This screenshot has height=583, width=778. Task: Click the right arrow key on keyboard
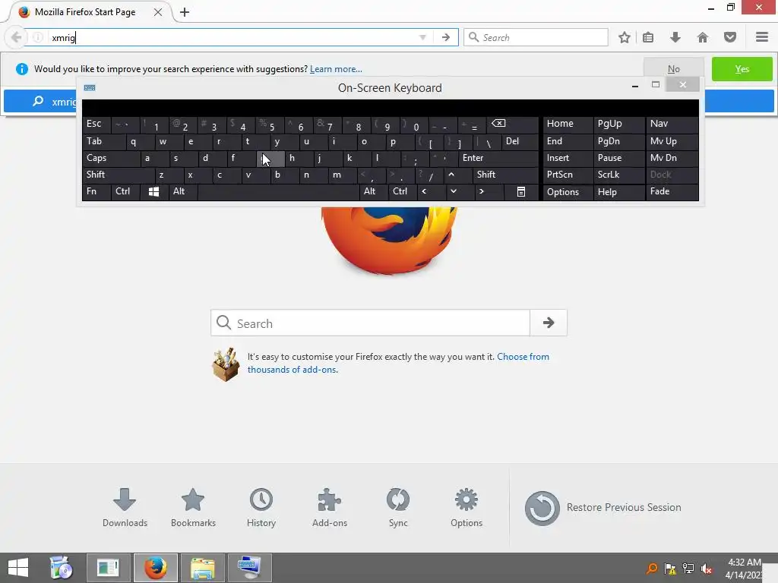pyautogui.click(x=489, y=191)
